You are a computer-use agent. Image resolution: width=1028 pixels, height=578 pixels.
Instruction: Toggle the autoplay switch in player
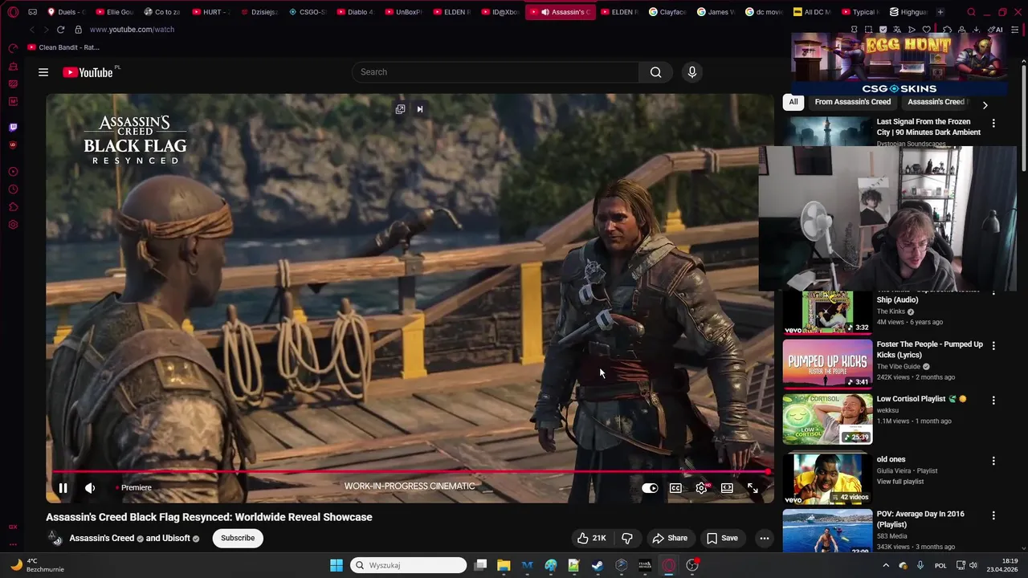point(650,488)
